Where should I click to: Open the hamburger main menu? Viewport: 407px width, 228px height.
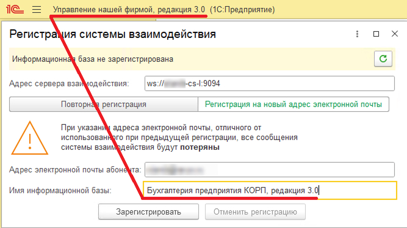pos(37,10)
